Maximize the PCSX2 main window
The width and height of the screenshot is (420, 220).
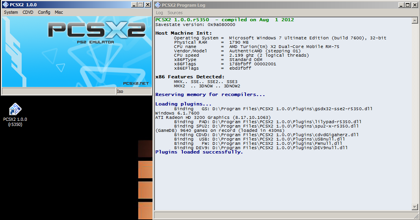click(141, 5)
